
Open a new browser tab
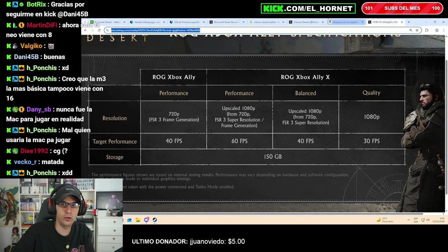point(408,22)
